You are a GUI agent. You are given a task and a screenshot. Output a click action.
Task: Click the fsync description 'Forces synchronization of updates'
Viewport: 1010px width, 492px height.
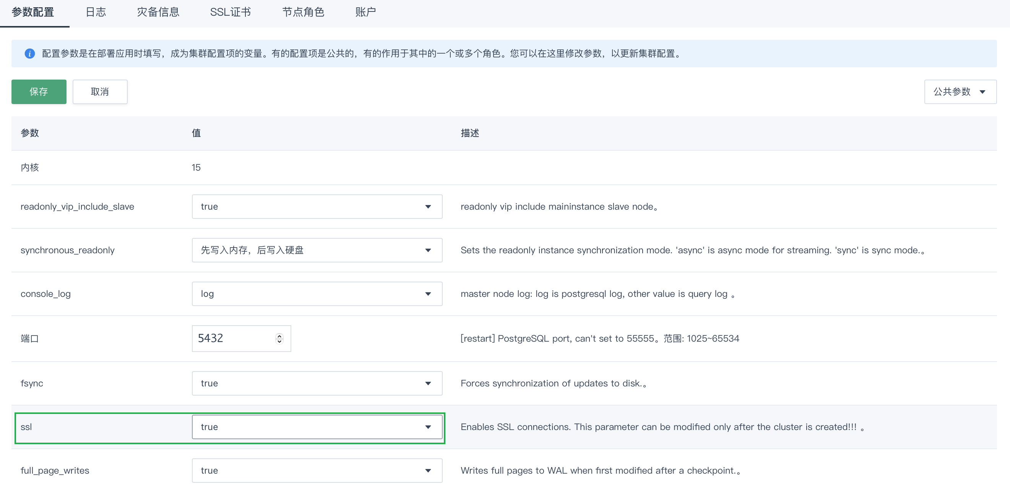tap(553, 383)
